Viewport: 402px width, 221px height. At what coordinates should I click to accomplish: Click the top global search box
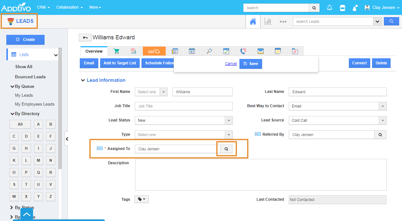tap(276, 8)
